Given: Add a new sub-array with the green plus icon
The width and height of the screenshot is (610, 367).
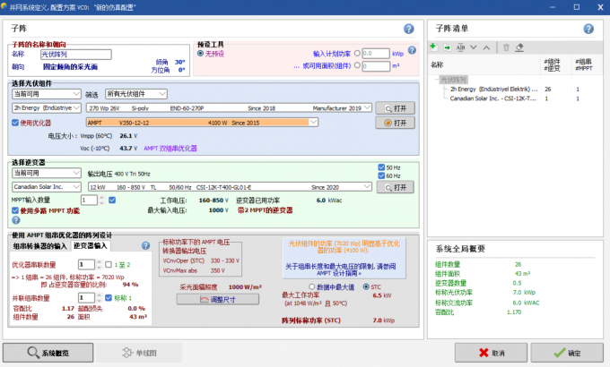Looking at the screenshot, I should [433, 47].
